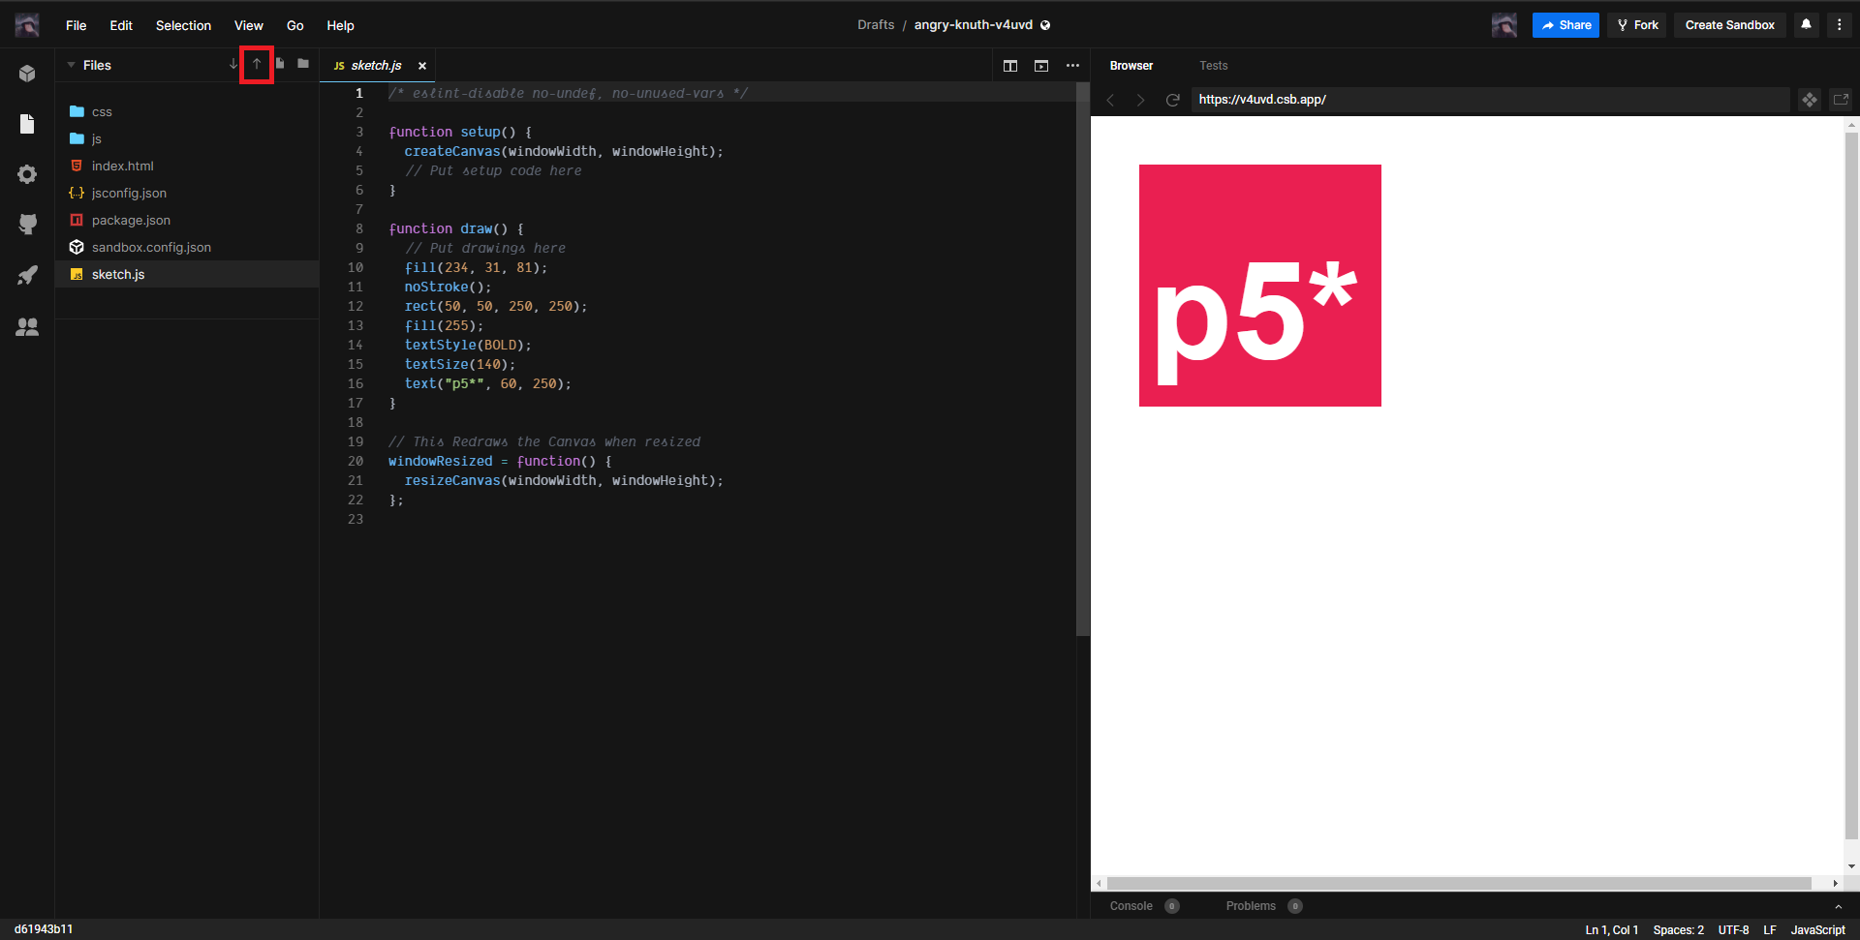The image size is (1860, 940).
Task: Split the editor with the layout icon
Action: [1010, 66]
